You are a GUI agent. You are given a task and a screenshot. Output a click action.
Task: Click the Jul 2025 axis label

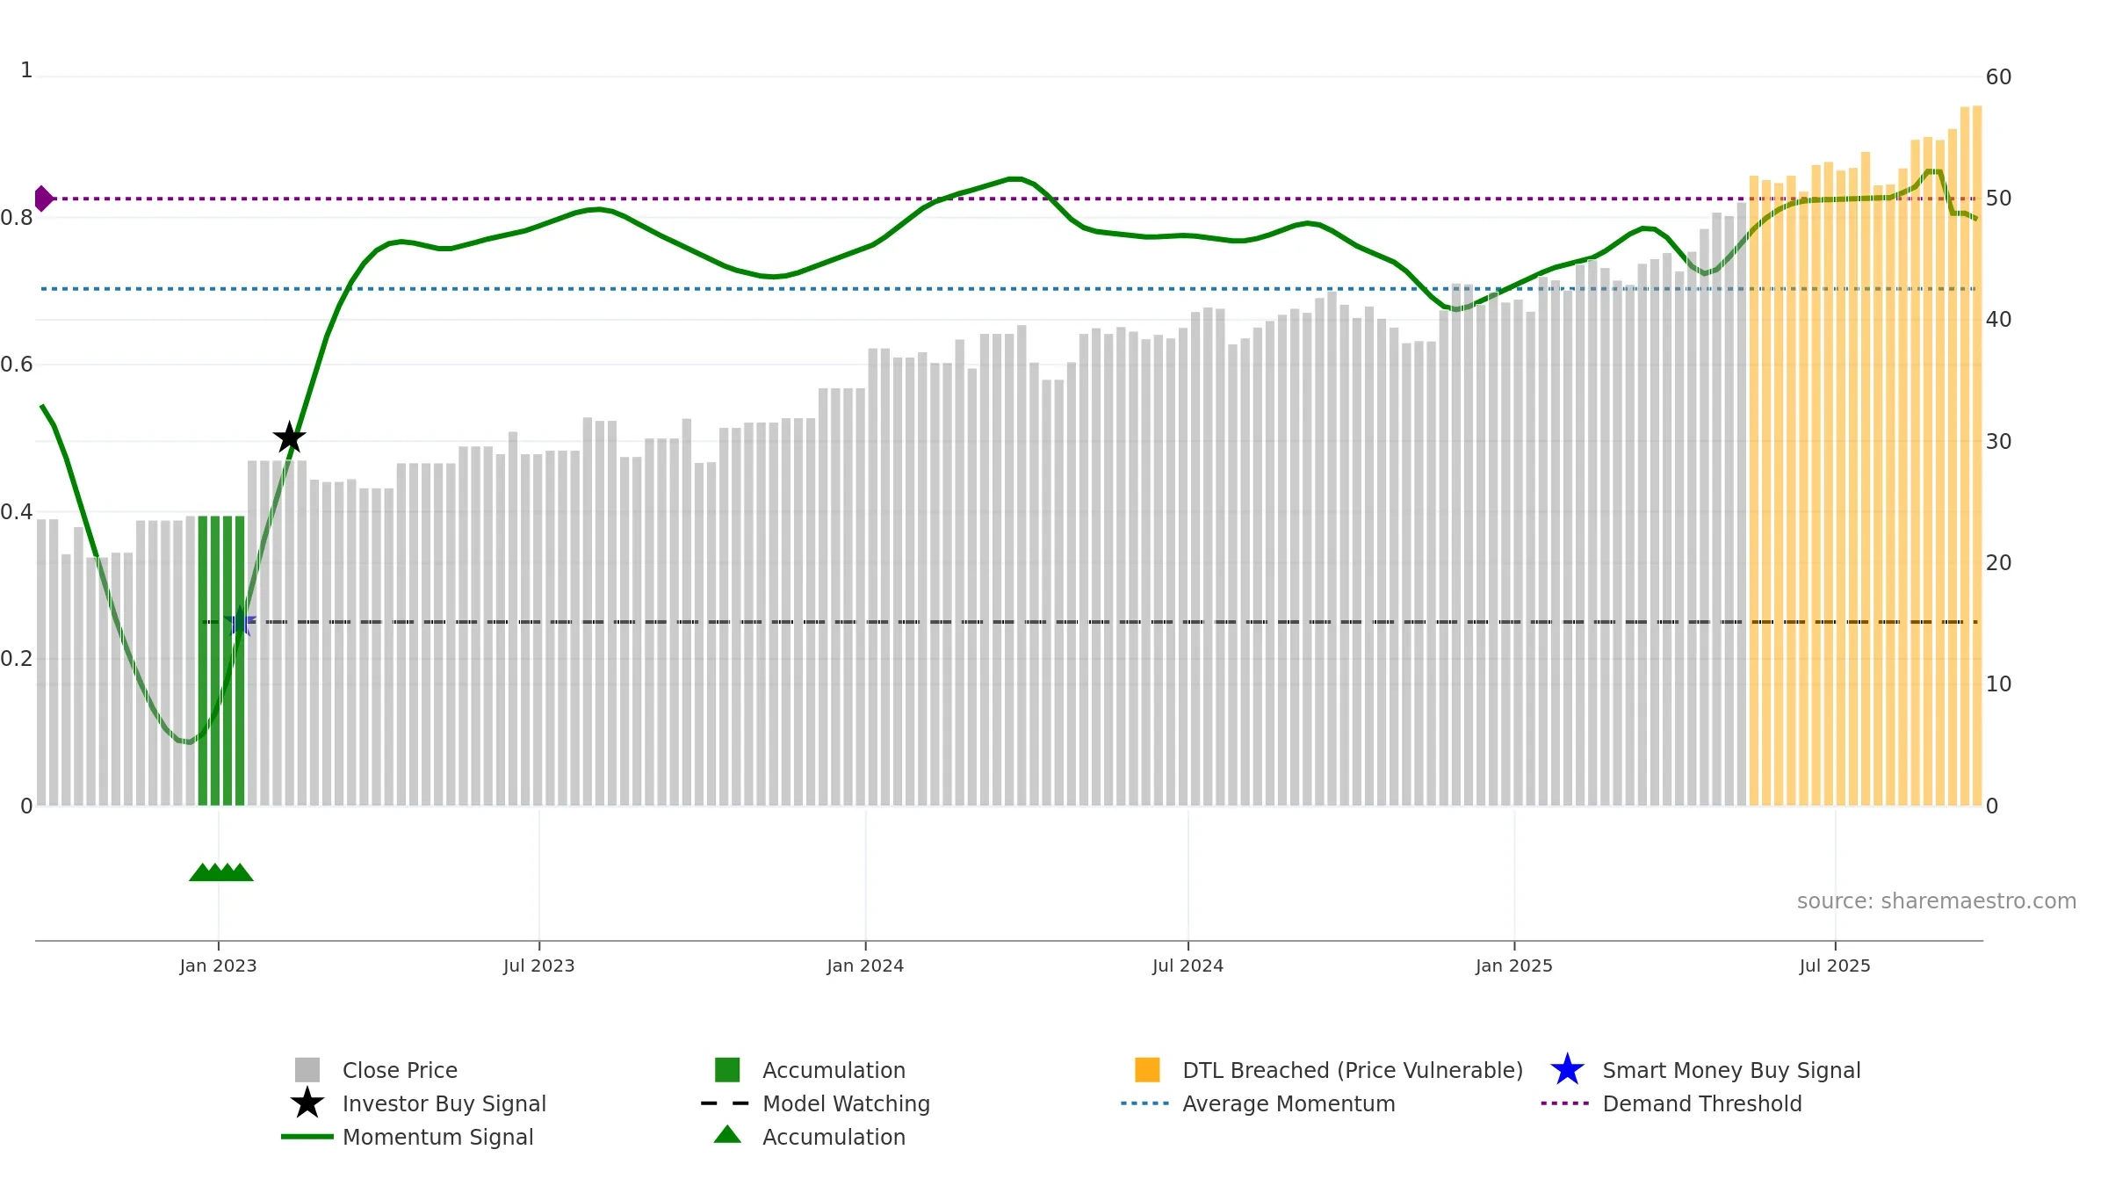tap(1835, 966)
